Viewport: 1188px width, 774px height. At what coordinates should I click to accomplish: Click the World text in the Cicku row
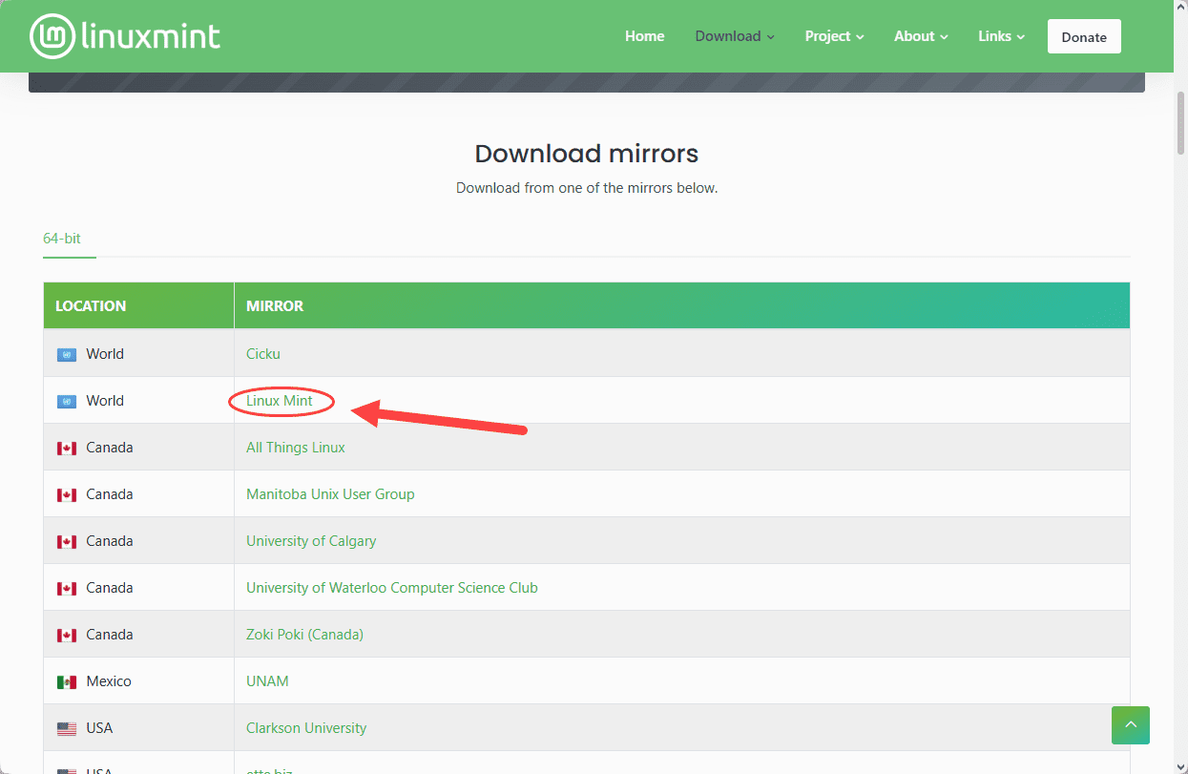tap(105, 354)
